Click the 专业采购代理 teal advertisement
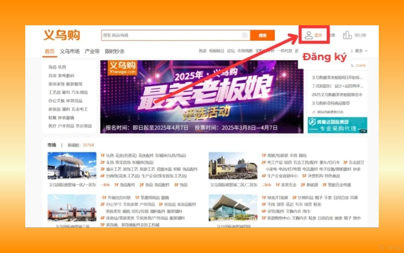 (337, 125)
